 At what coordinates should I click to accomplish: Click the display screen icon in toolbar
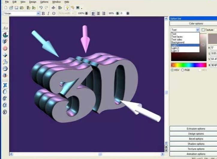click(78, 7)
